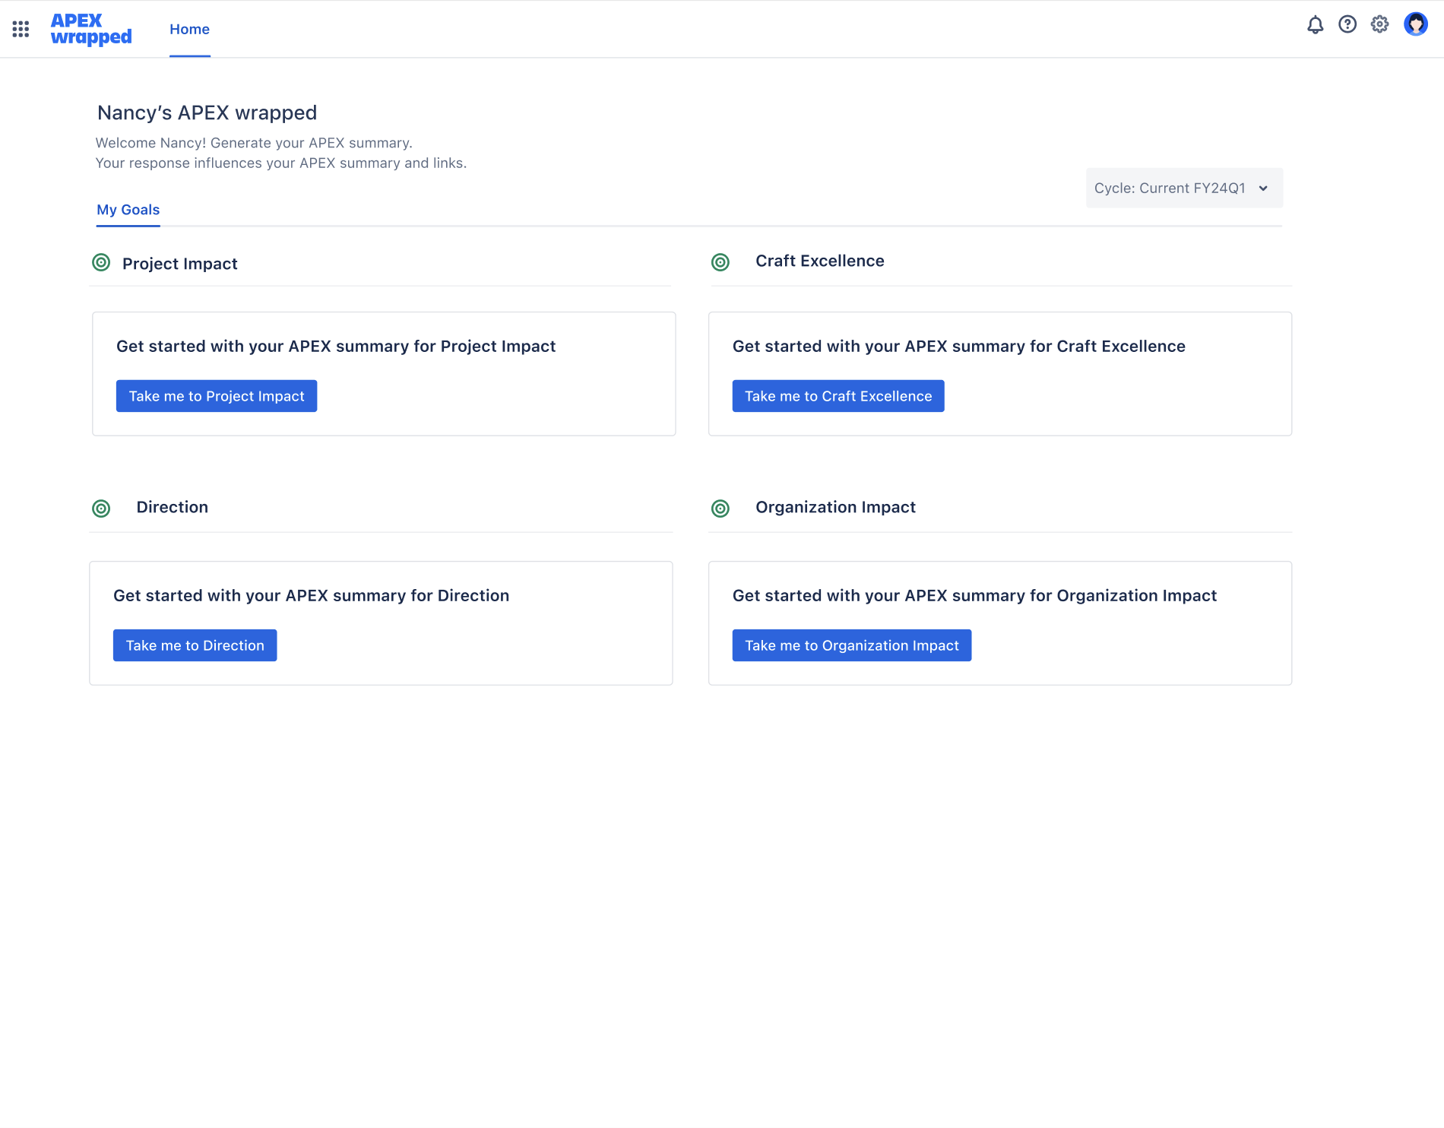Click the Direction goal target icon
Viewport: 1444px width, 1128px height.
(101, 509)
